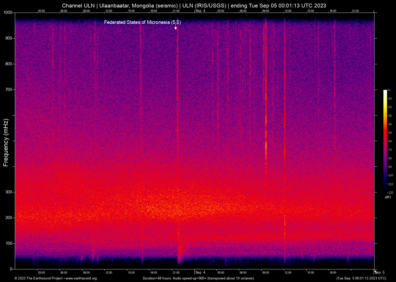Screen dimensions: 396x282
Task: Click the -70 value on the color scale
Action: pyautogui.click(x=390, y=150)
